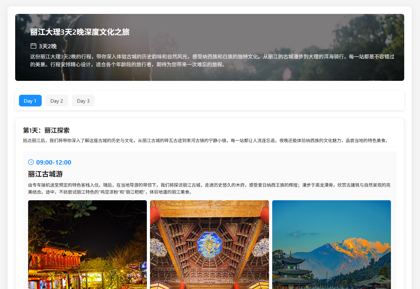
Task: Click the clock icon before 09:00-12:00
Action: 31,162
